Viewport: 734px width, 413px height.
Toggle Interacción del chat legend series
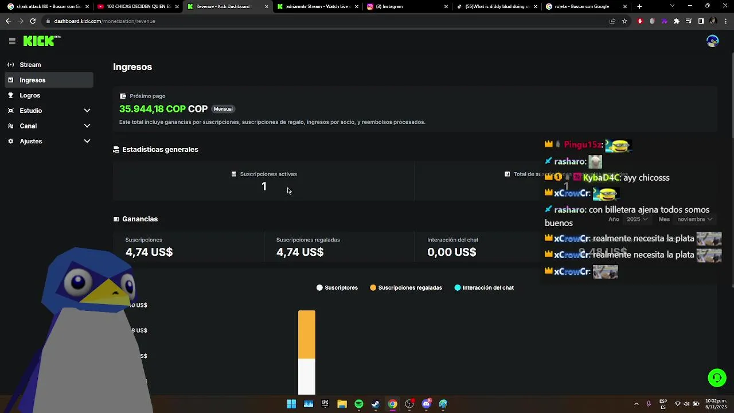click(x=484, y=288)
